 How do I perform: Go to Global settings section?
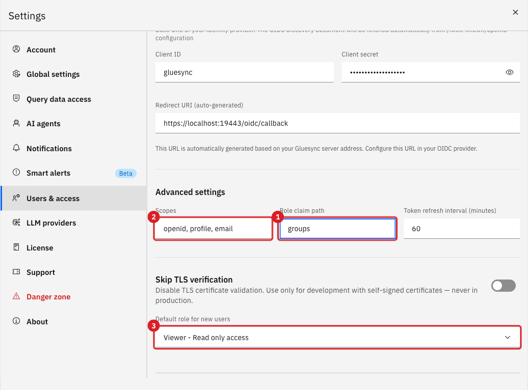[x=74, y=74]
